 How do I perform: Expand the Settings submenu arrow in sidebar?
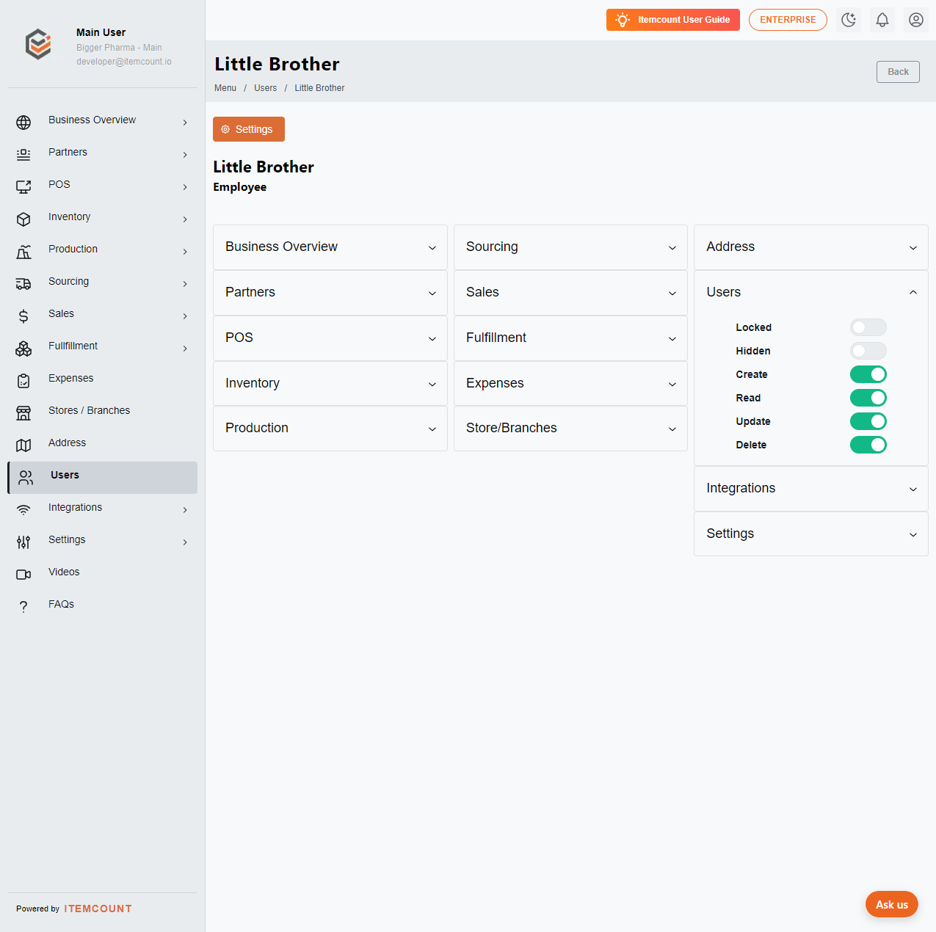tap(185, 542)
